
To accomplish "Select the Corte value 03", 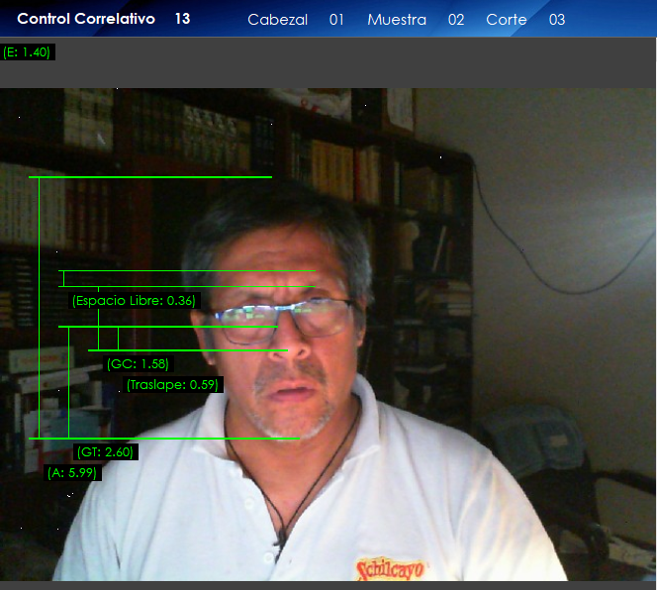I will pos(557,20).
